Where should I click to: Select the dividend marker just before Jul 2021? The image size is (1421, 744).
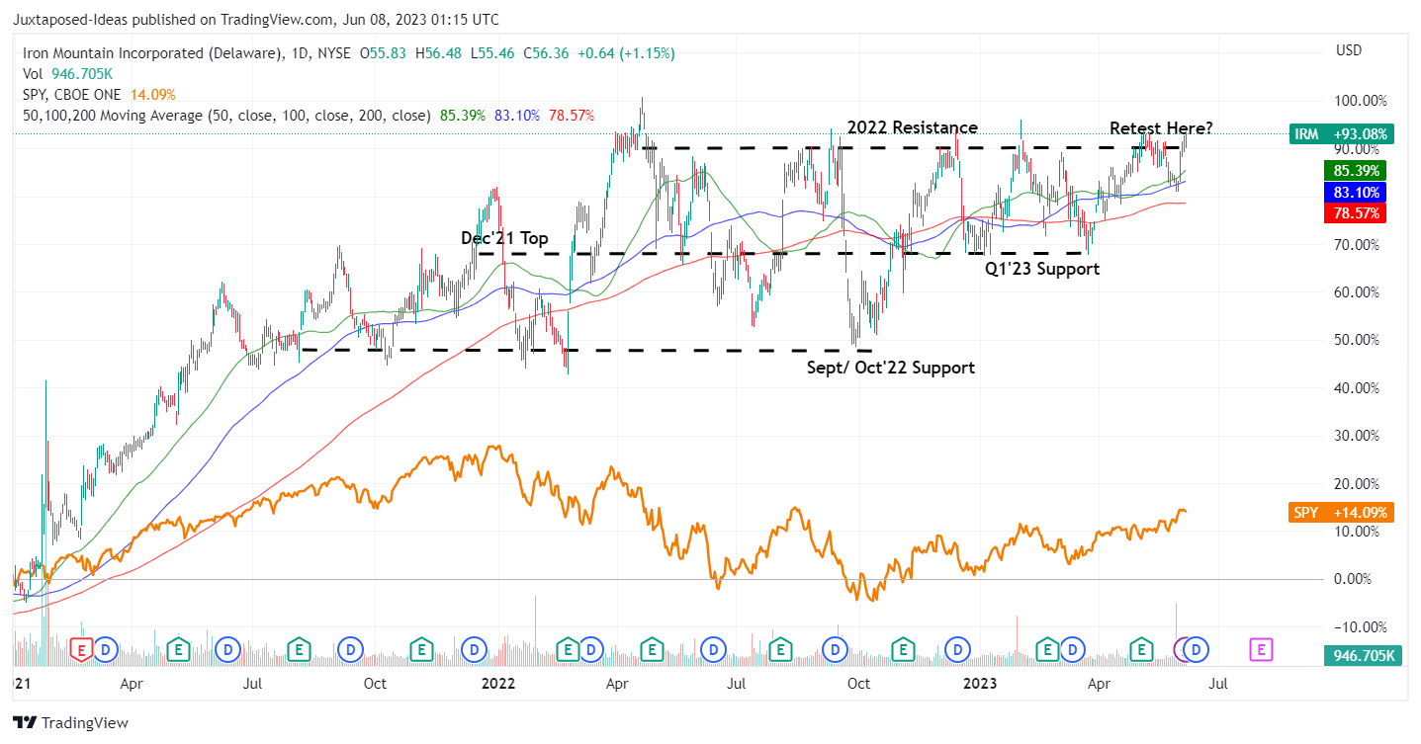pyautogui.click(x=228, y=650)
